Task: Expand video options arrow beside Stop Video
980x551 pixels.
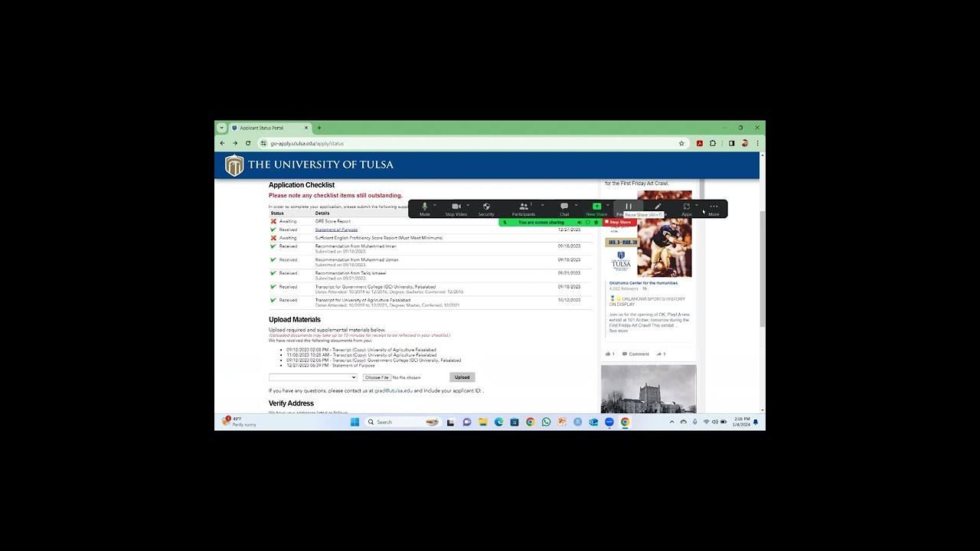Action: (x=468, y=205)
